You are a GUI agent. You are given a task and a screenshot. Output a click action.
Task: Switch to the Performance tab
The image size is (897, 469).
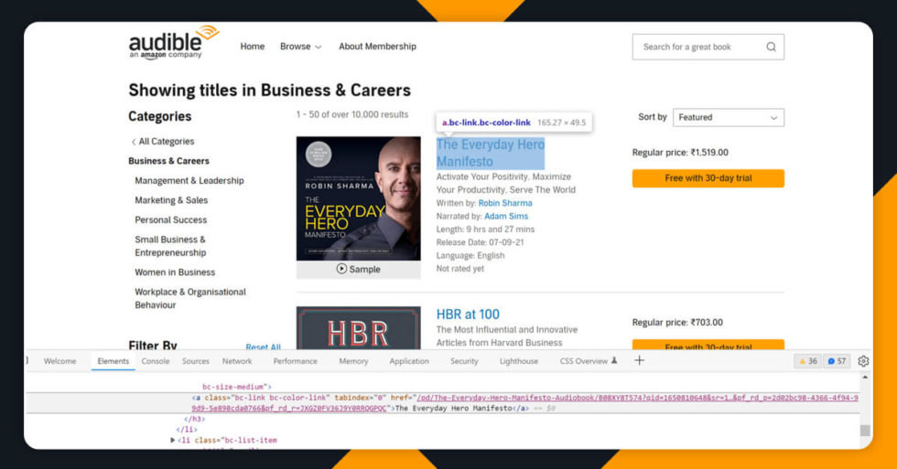pos(295,361)
